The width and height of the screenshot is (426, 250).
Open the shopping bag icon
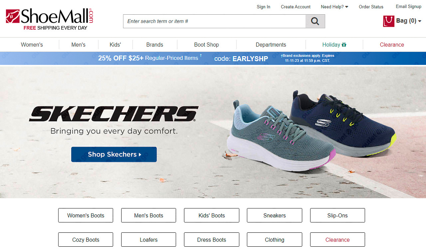pos(389,21)
